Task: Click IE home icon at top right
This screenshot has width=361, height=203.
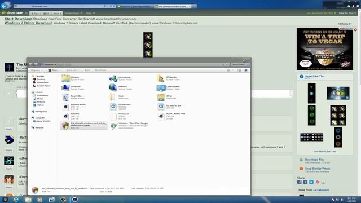Action: point(349,6)
